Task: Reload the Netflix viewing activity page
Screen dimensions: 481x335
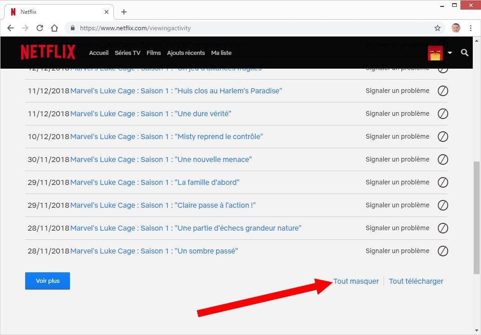Action: pyautogui.click(x=40, y=28)
